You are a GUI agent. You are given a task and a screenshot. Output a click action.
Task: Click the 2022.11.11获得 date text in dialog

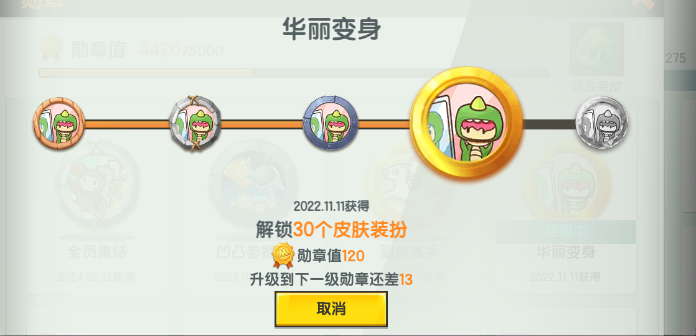[x=331, y=206]
